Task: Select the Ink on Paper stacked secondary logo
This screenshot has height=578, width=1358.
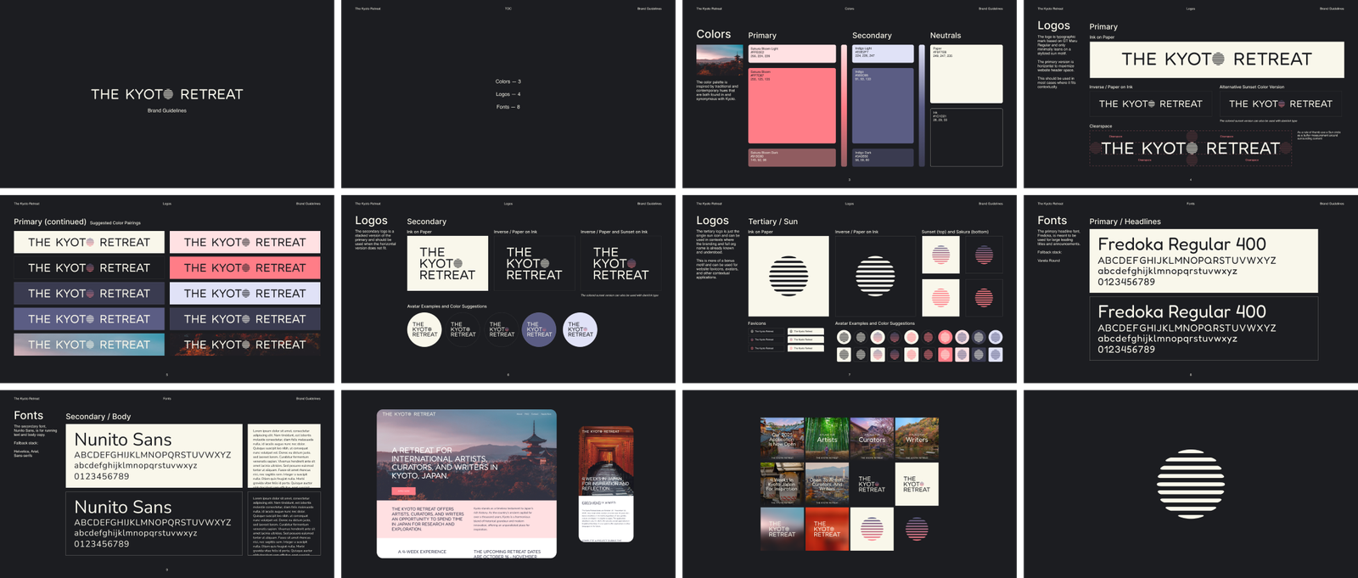Action: (447, 264)
